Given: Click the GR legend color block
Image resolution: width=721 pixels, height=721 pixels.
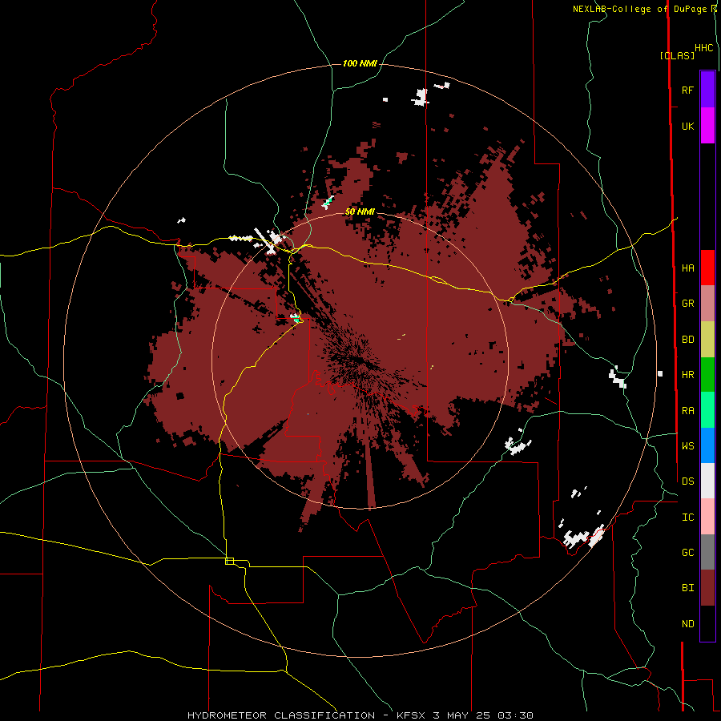Looking at the screenshot, I should tap(707, 304).
